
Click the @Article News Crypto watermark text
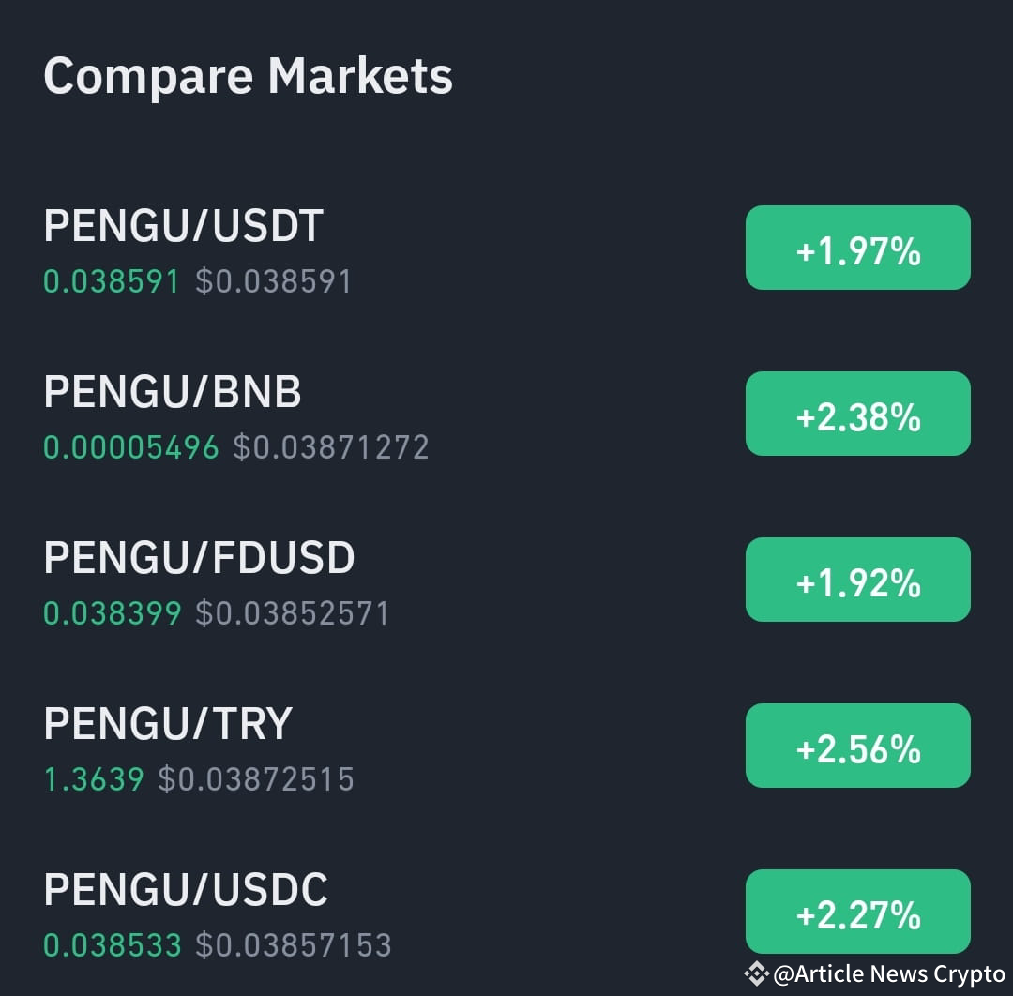point(888,973)
